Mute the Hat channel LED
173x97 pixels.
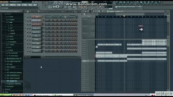(x=25, y=36)
